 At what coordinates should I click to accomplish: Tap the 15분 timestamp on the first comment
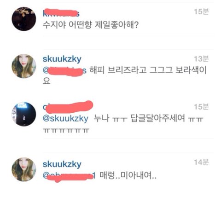201,12
